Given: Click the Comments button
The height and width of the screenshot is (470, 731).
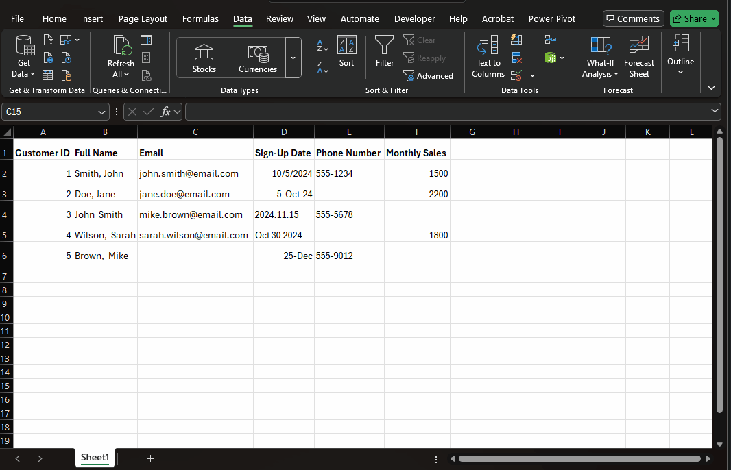Looking at the screenshot, I should click(x=633, y=18).
